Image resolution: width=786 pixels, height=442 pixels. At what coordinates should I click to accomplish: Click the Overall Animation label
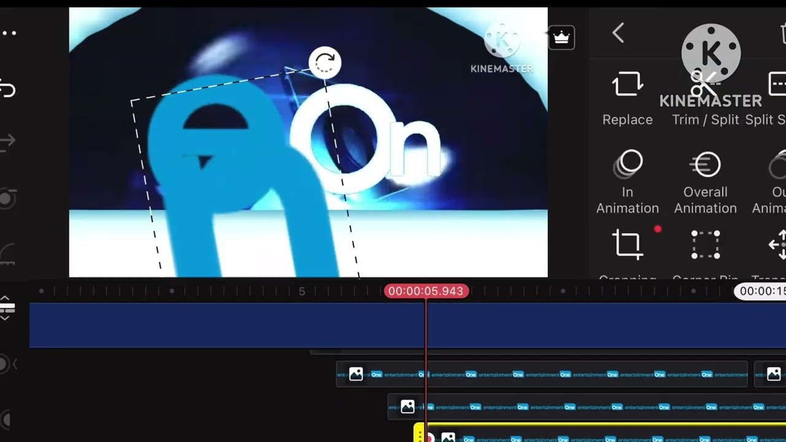706,200
